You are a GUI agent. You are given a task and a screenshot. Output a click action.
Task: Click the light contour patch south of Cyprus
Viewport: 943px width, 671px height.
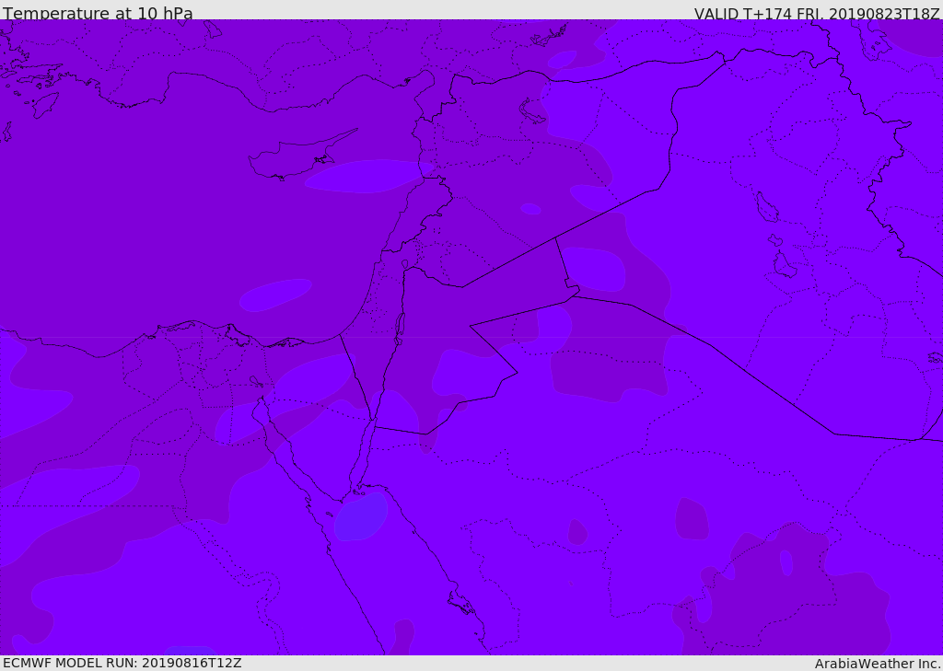366,175
